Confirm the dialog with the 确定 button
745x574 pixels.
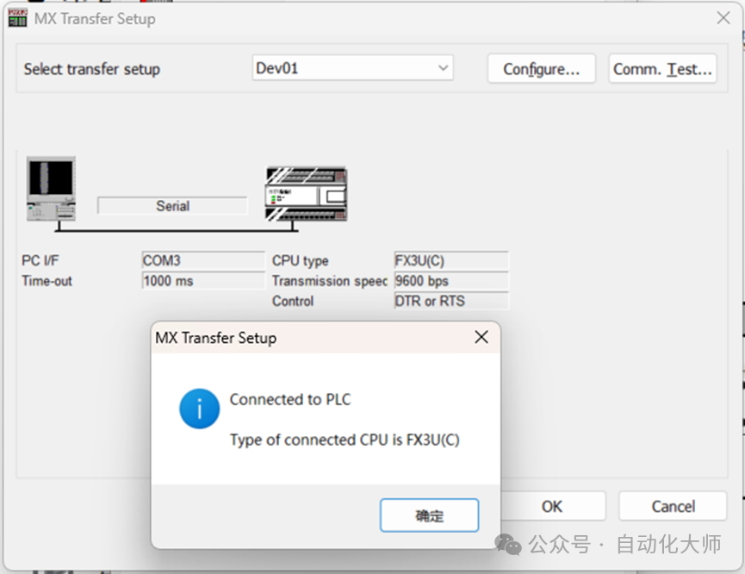coord(429,515)
